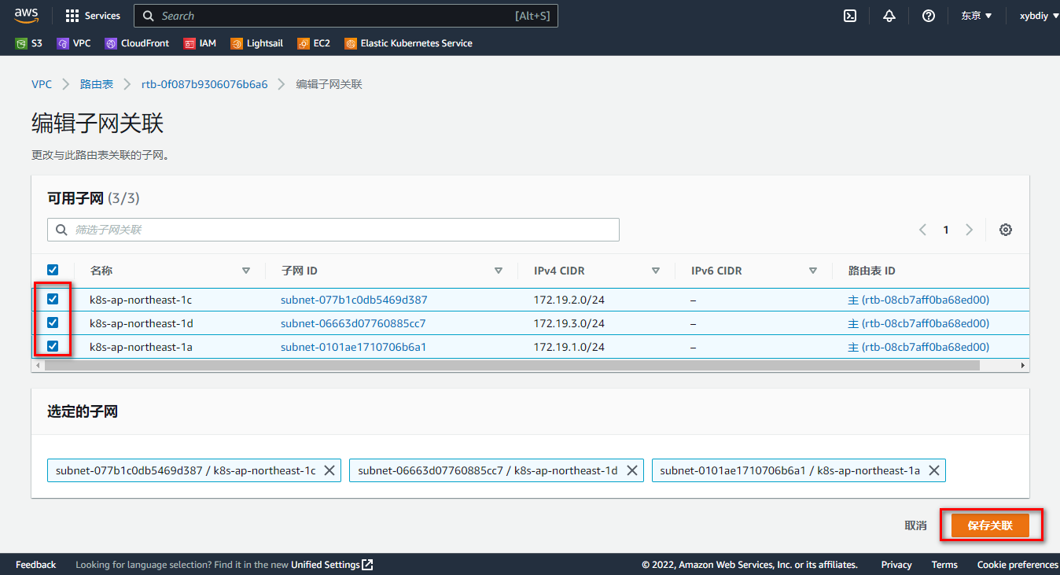Uncheck the k8s-ap-northeast-1c subnet checkbox
Viewport: 1060px width, 575px height.
(53, 299)
